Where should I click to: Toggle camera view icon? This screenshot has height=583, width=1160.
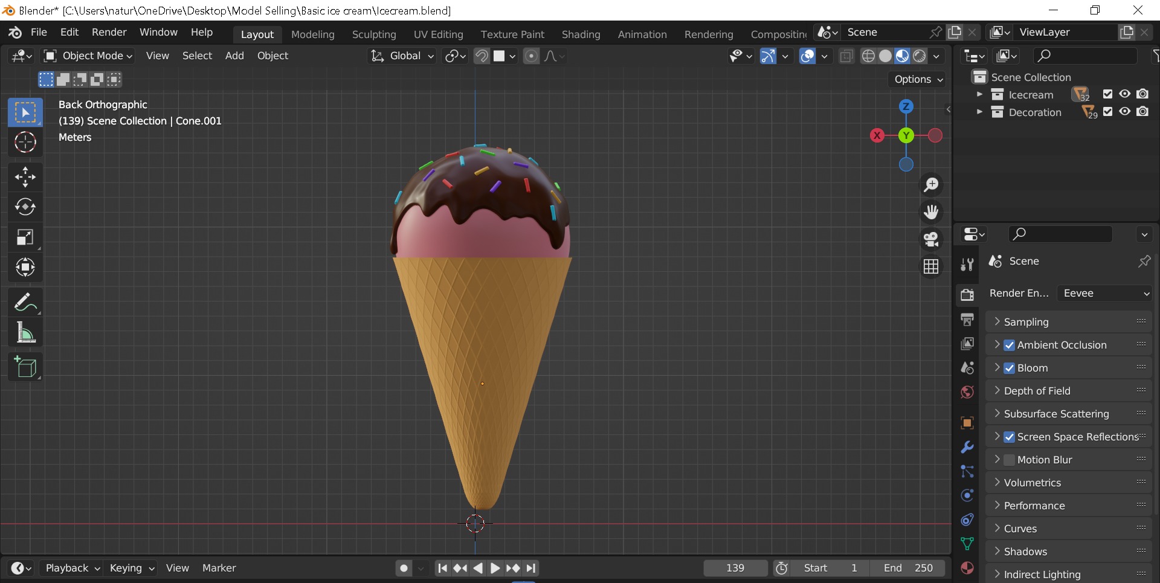(x=931, y=239)
